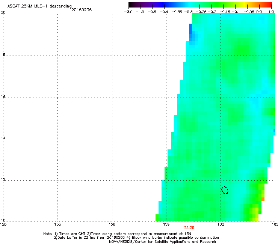Click the longitude axis label 153
Viewport: 278px width, 244px height.
pos(57,224)
